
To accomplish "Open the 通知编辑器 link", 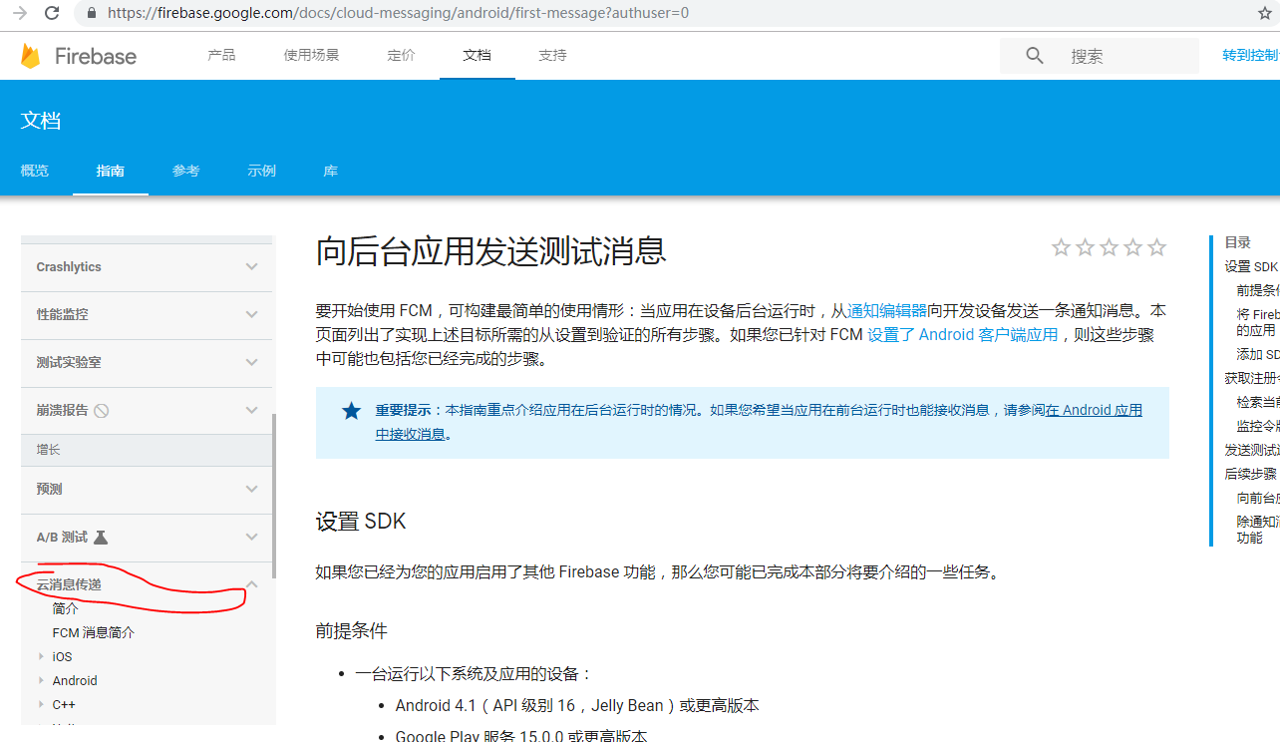I will (887, 310).
